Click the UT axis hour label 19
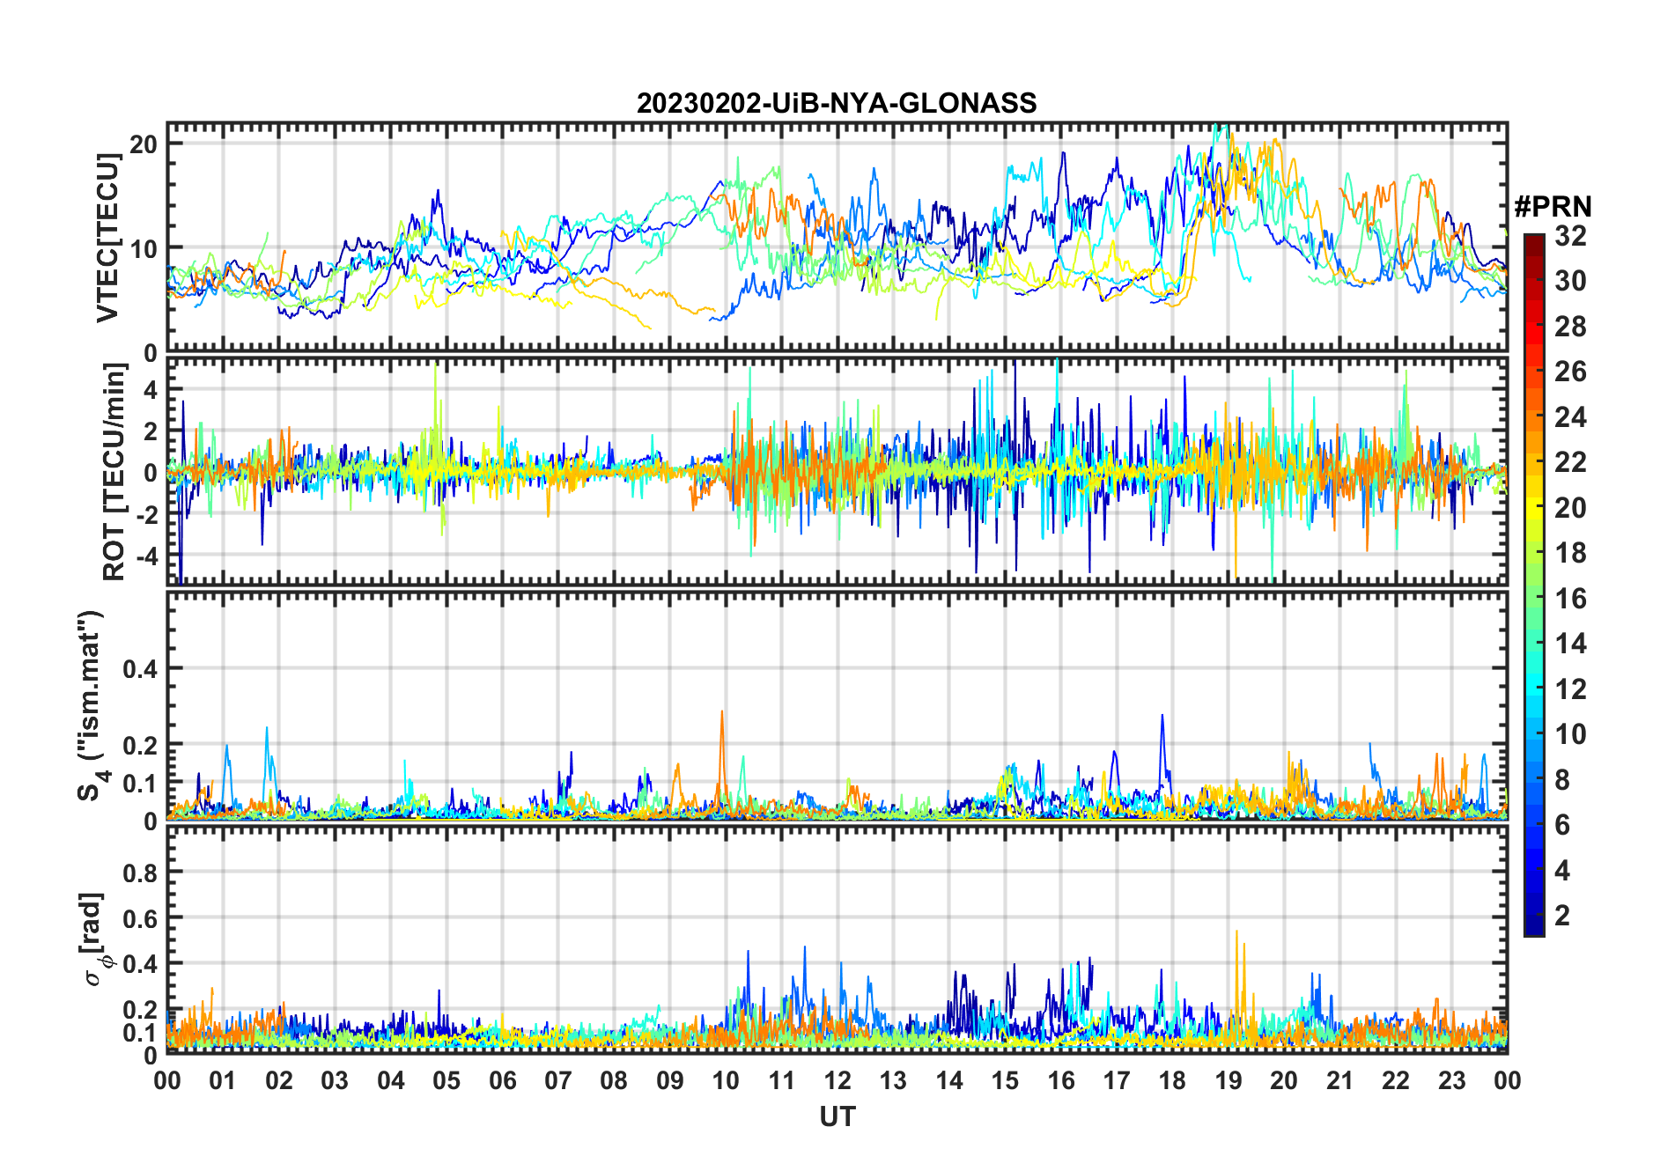The height and width of the screenshot is (1171, 1675). (x=1229, y=1080)
